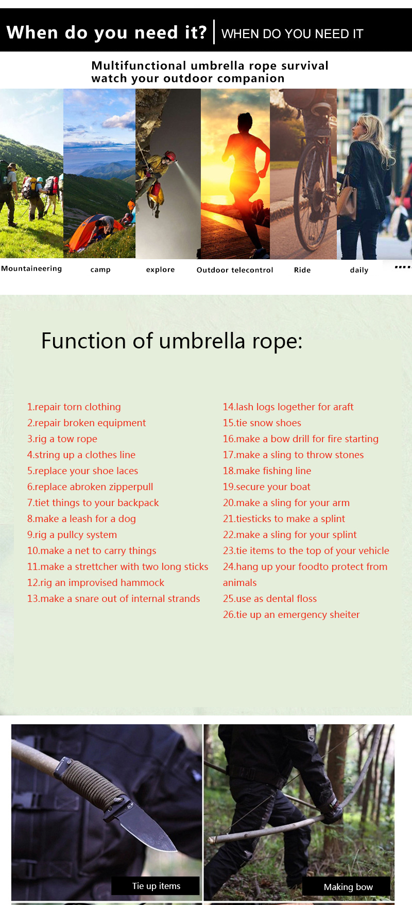Click the daily woman with handbag photo
412x905 pixels.
(374, 174)
